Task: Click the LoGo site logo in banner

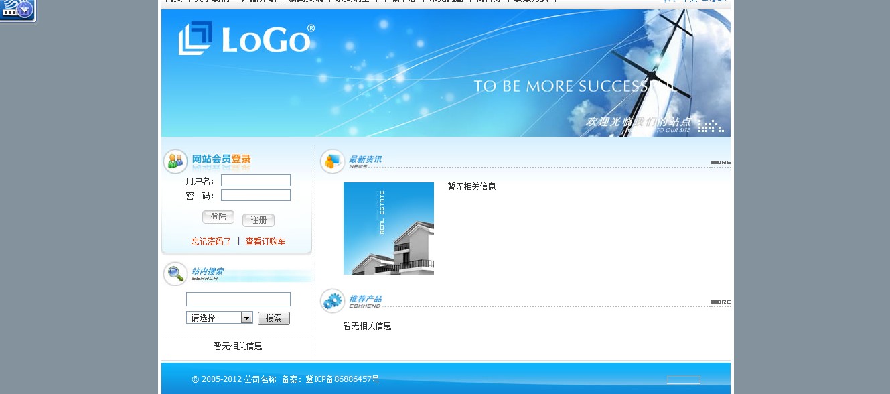Action: [246, 39]
